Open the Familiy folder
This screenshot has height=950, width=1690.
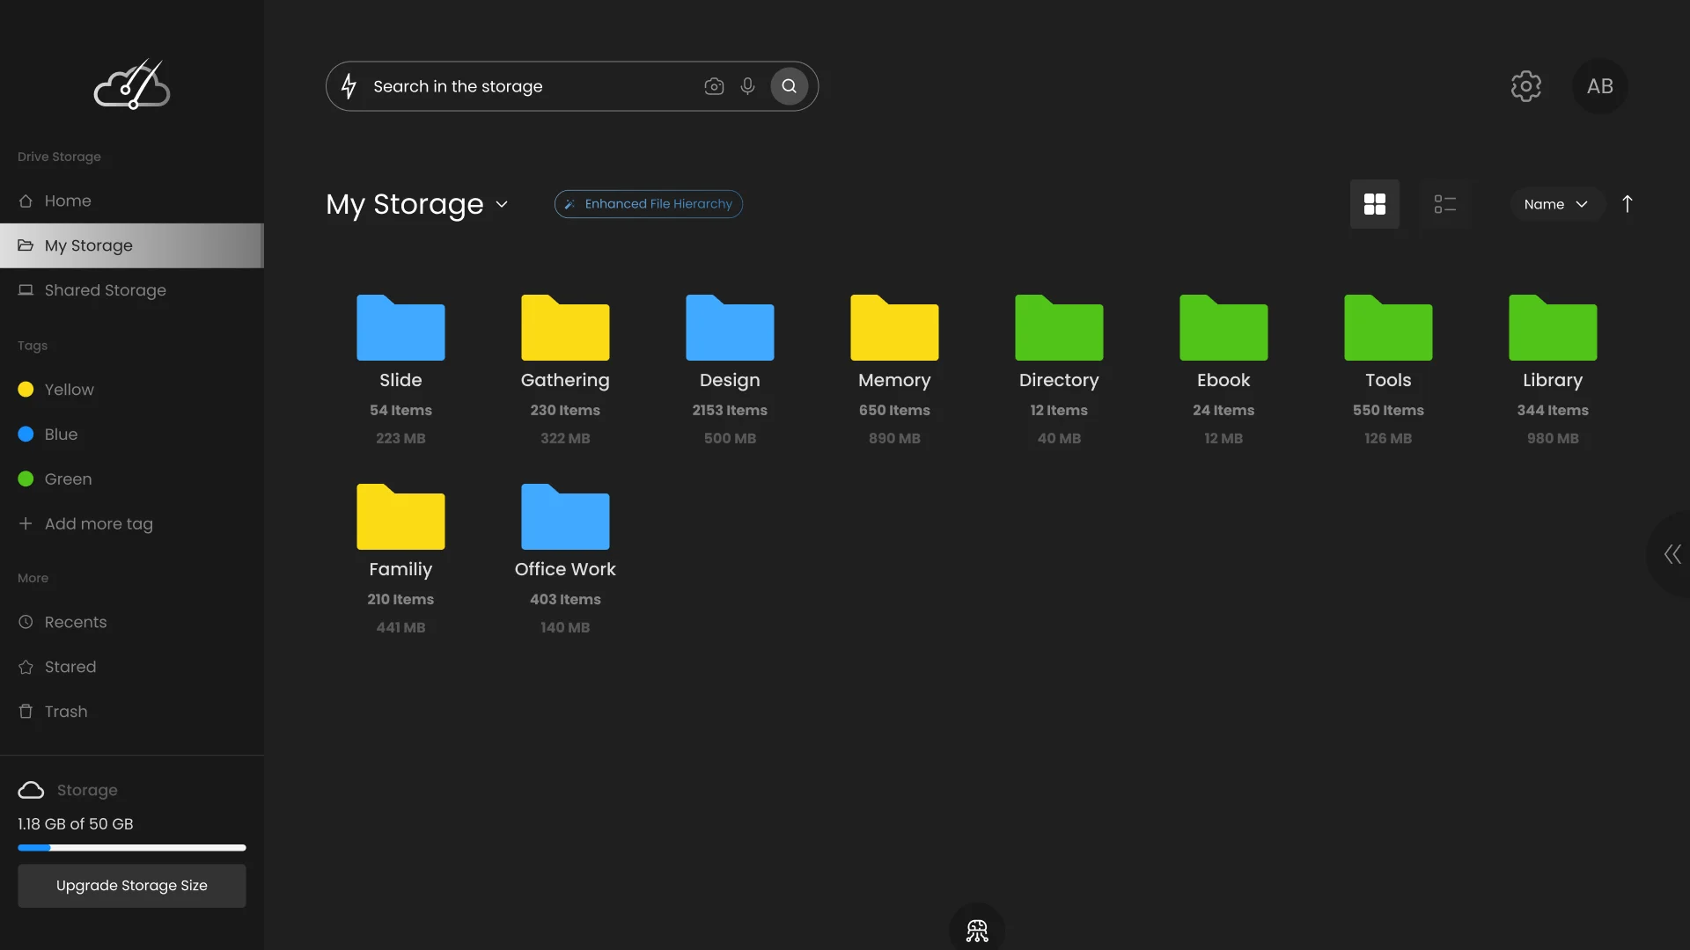pos(400,516)
